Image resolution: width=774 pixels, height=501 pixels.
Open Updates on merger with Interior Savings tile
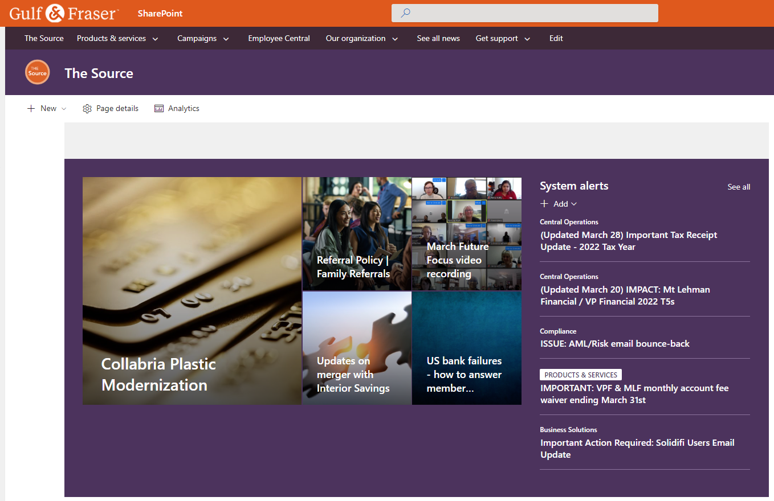pyautogui.click(x=357, y=348)
